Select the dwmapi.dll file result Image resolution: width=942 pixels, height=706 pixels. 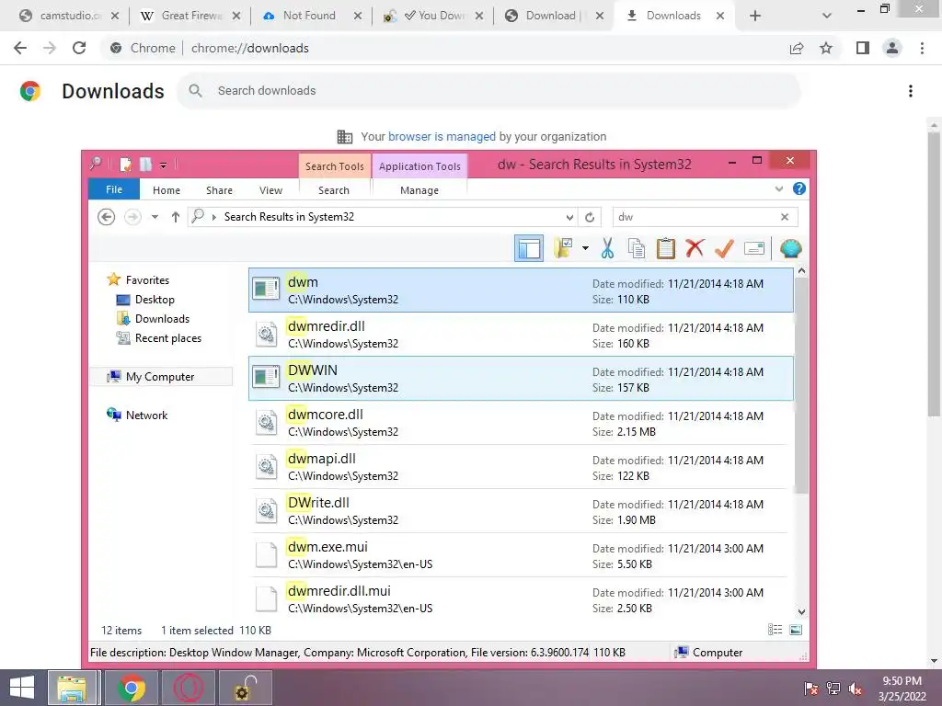point(521,466)
